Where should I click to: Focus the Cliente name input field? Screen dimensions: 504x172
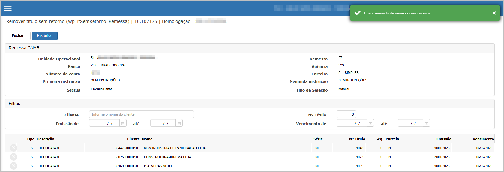pos(141,114)
